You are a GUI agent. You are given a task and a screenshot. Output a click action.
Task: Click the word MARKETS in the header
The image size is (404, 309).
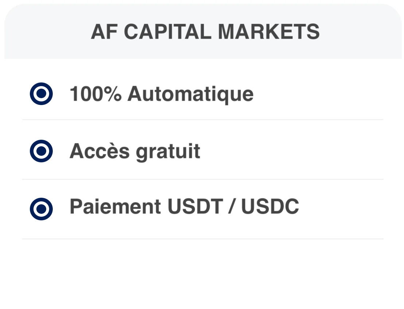click(269, 32)
